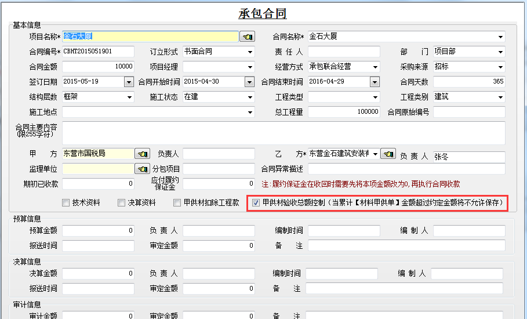Tick the 甲供材扣除工程款 checkbox
This screenshot has height=319, width=527.
click(x=179, y=203)
